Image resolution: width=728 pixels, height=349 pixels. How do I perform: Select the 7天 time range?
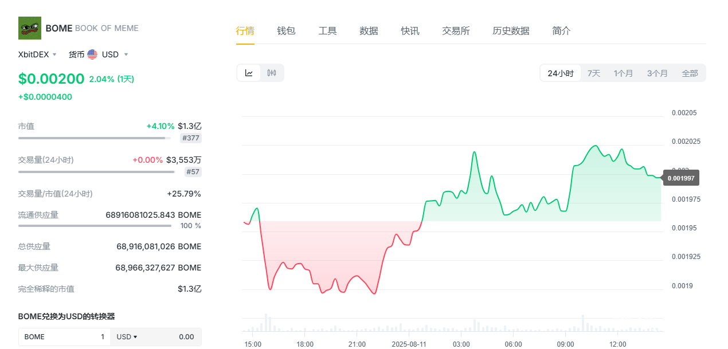coord(594,73)
